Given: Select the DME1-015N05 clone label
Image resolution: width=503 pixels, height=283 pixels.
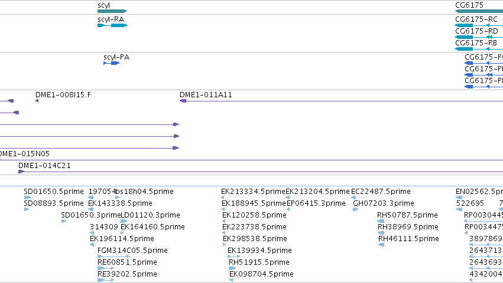Looking at the screenshot, I should coord(25,154).
